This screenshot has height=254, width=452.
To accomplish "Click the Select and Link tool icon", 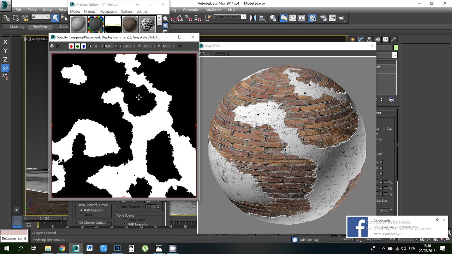I will point(6,18).
